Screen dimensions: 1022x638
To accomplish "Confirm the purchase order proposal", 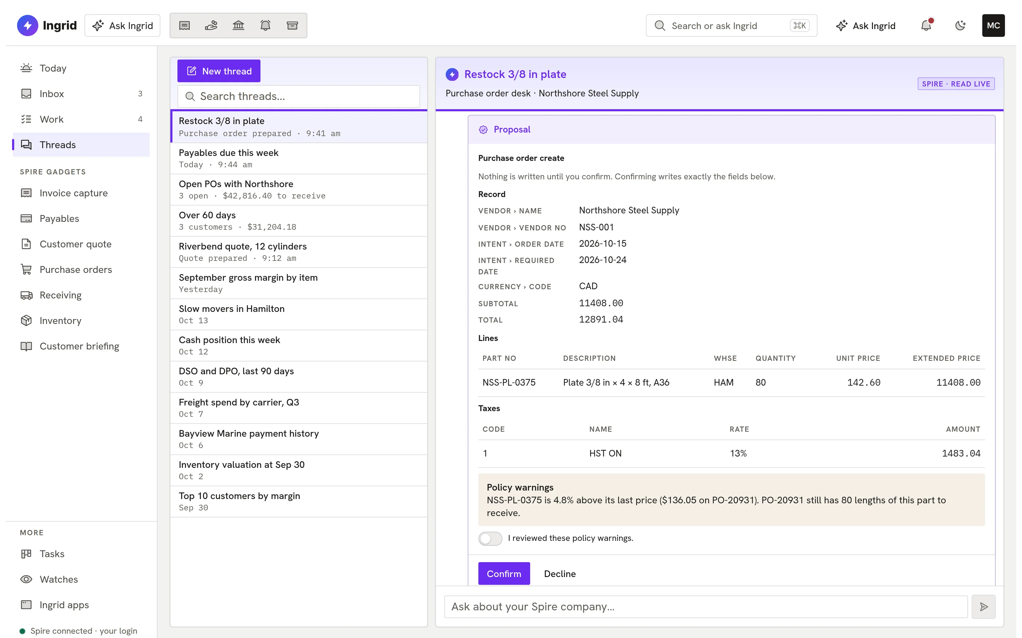I will (504, 573).
